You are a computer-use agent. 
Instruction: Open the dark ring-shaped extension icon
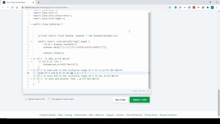point(203,8)
